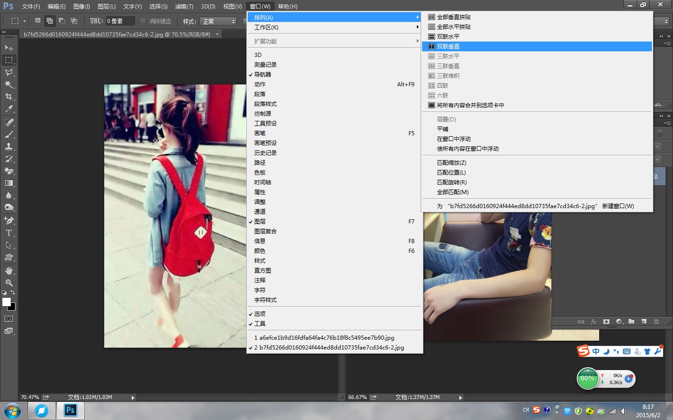
Task: Open right document status bar arrow
Action: [x=461, y=398]
